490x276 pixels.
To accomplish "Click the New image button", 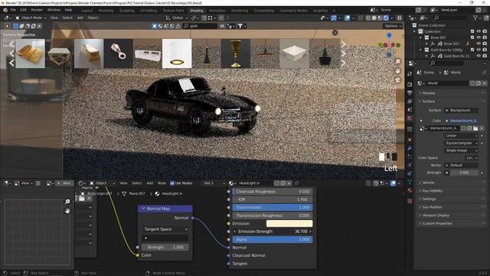I will pos(64,183).
